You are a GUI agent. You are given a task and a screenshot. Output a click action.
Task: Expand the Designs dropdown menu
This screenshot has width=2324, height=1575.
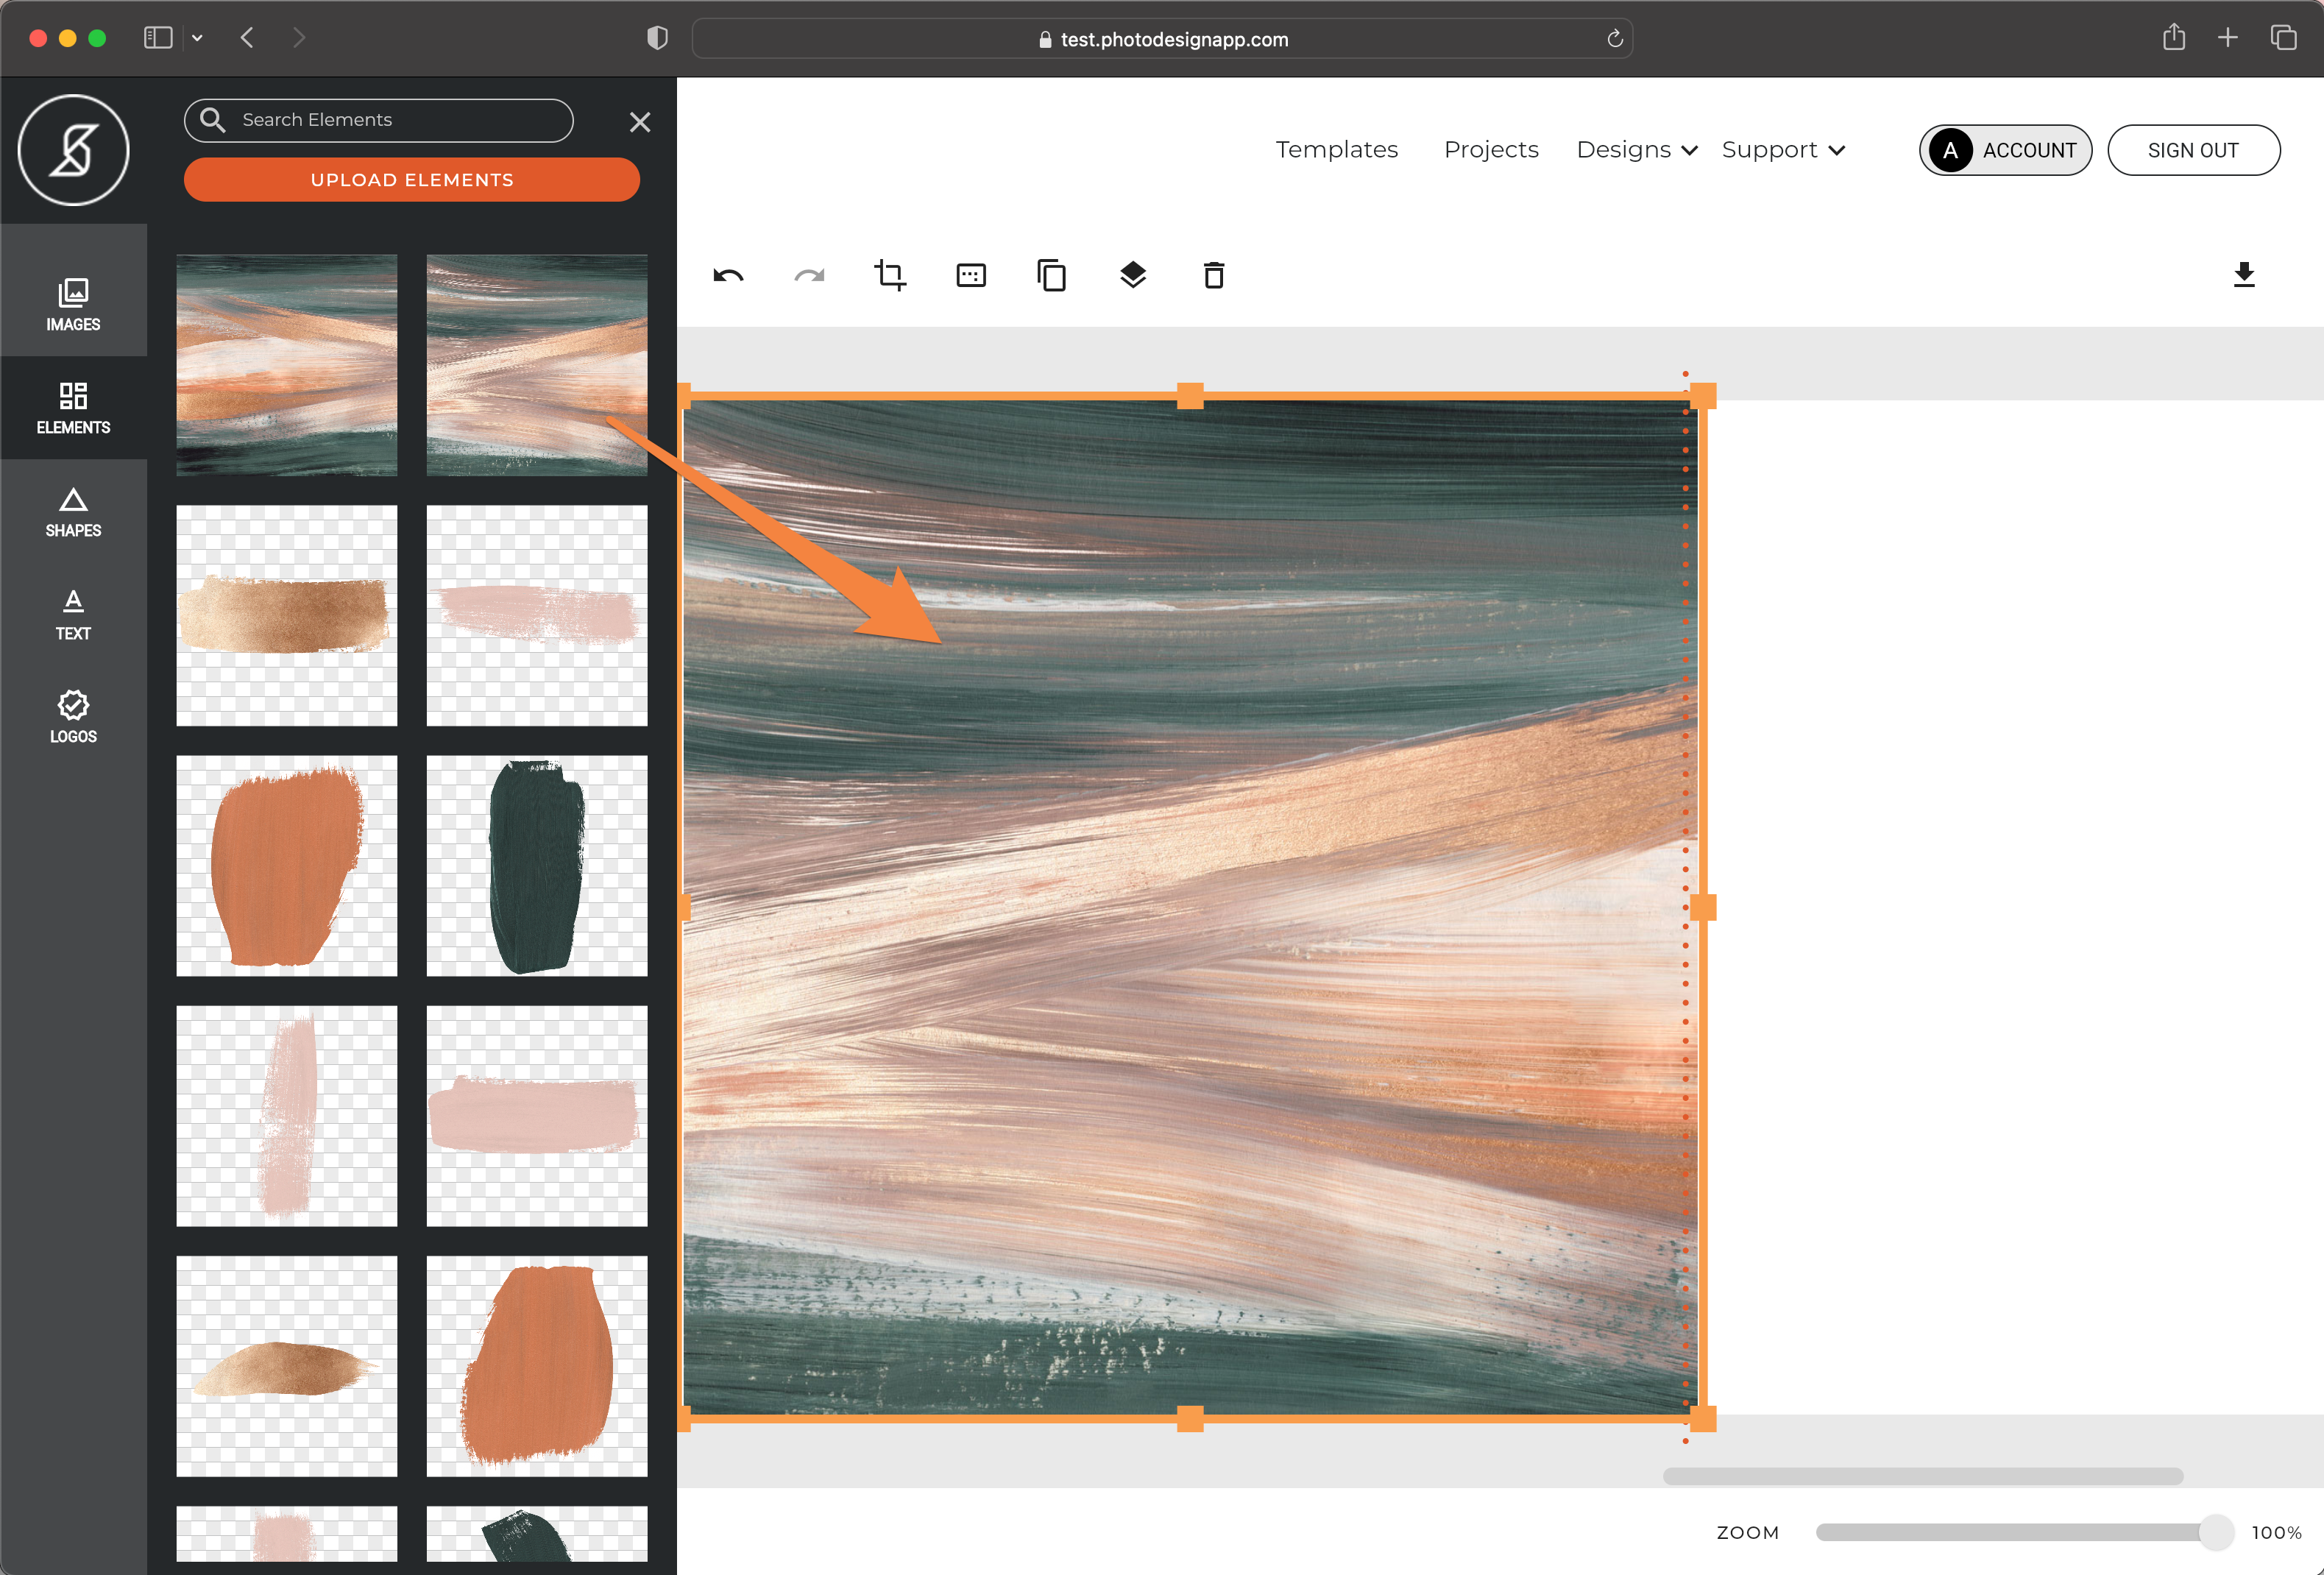coord(1637,150)
